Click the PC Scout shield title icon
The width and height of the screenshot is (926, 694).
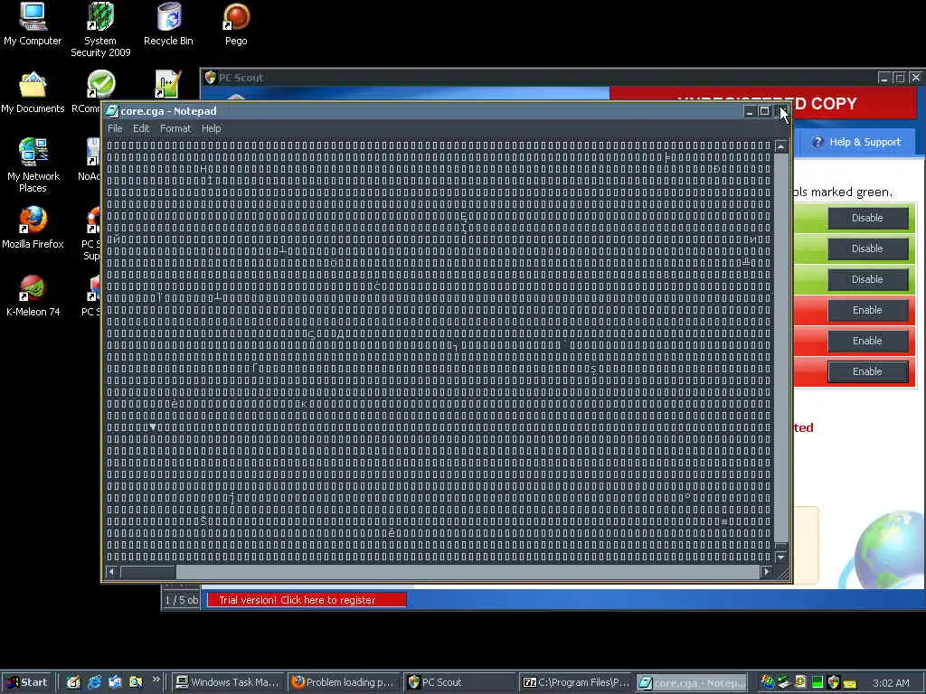click(x=210, y=78)
